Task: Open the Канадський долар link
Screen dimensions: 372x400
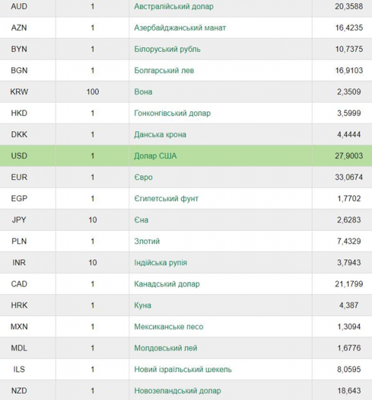Action: pyautogui.click(x=167, y=284)
